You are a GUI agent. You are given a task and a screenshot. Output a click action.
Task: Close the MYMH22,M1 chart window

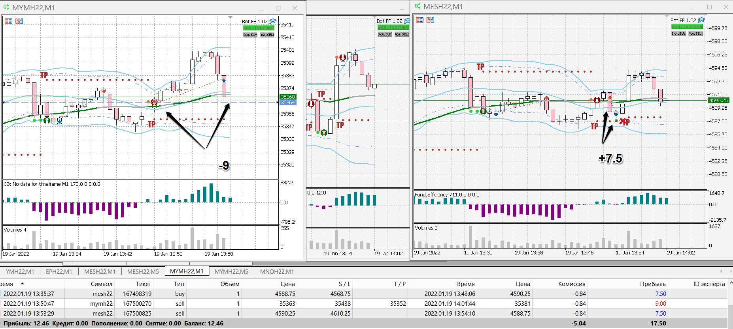(x=295, y=8)
